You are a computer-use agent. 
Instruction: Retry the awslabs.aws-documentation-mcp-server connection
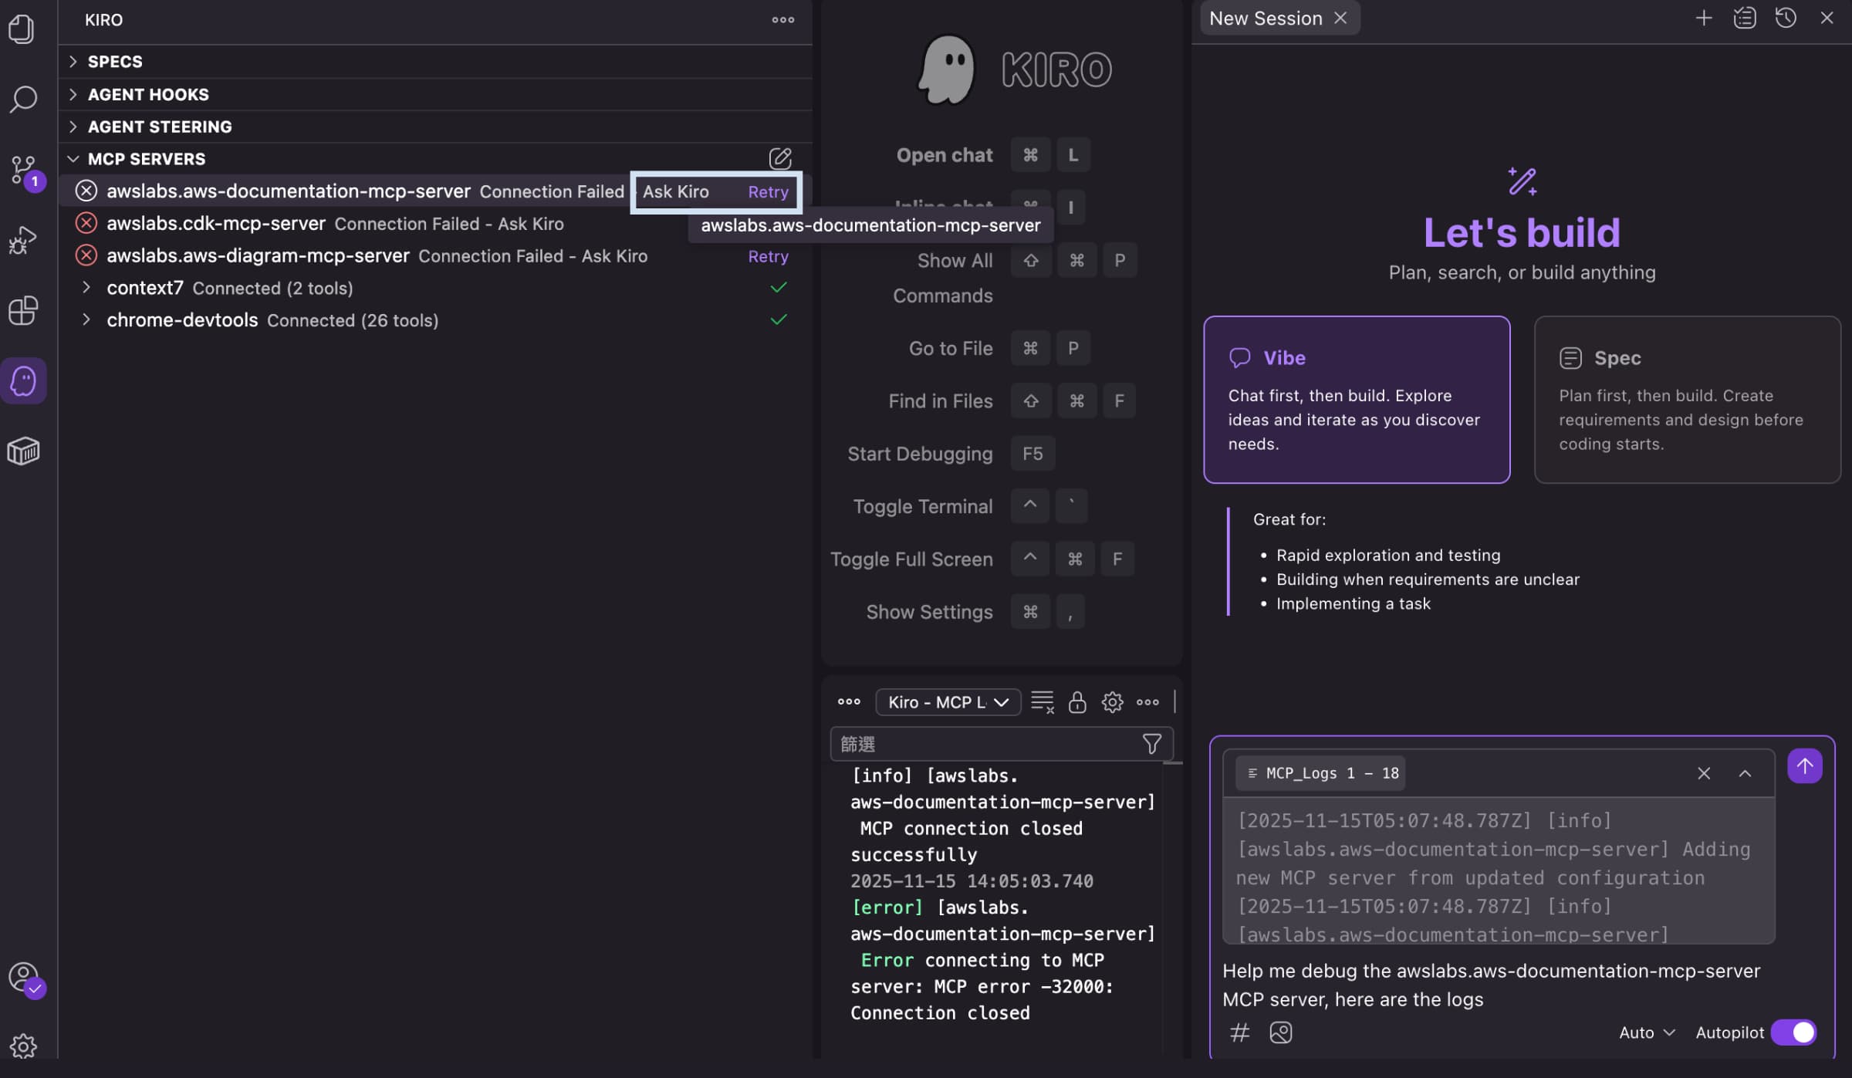coord(768,191)
